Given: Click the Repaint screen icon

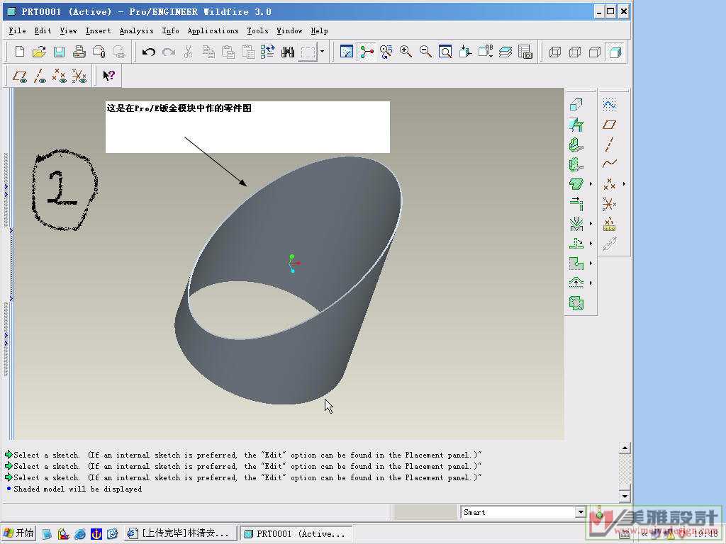Looking at the screenshot, I should pyautogui.click(x=346, y=52).
